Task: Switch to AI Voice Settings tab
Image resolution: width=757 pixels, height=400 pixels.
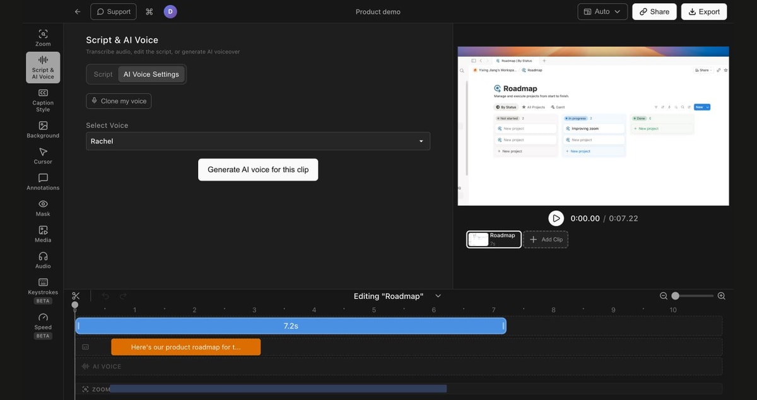Action: 151,74
